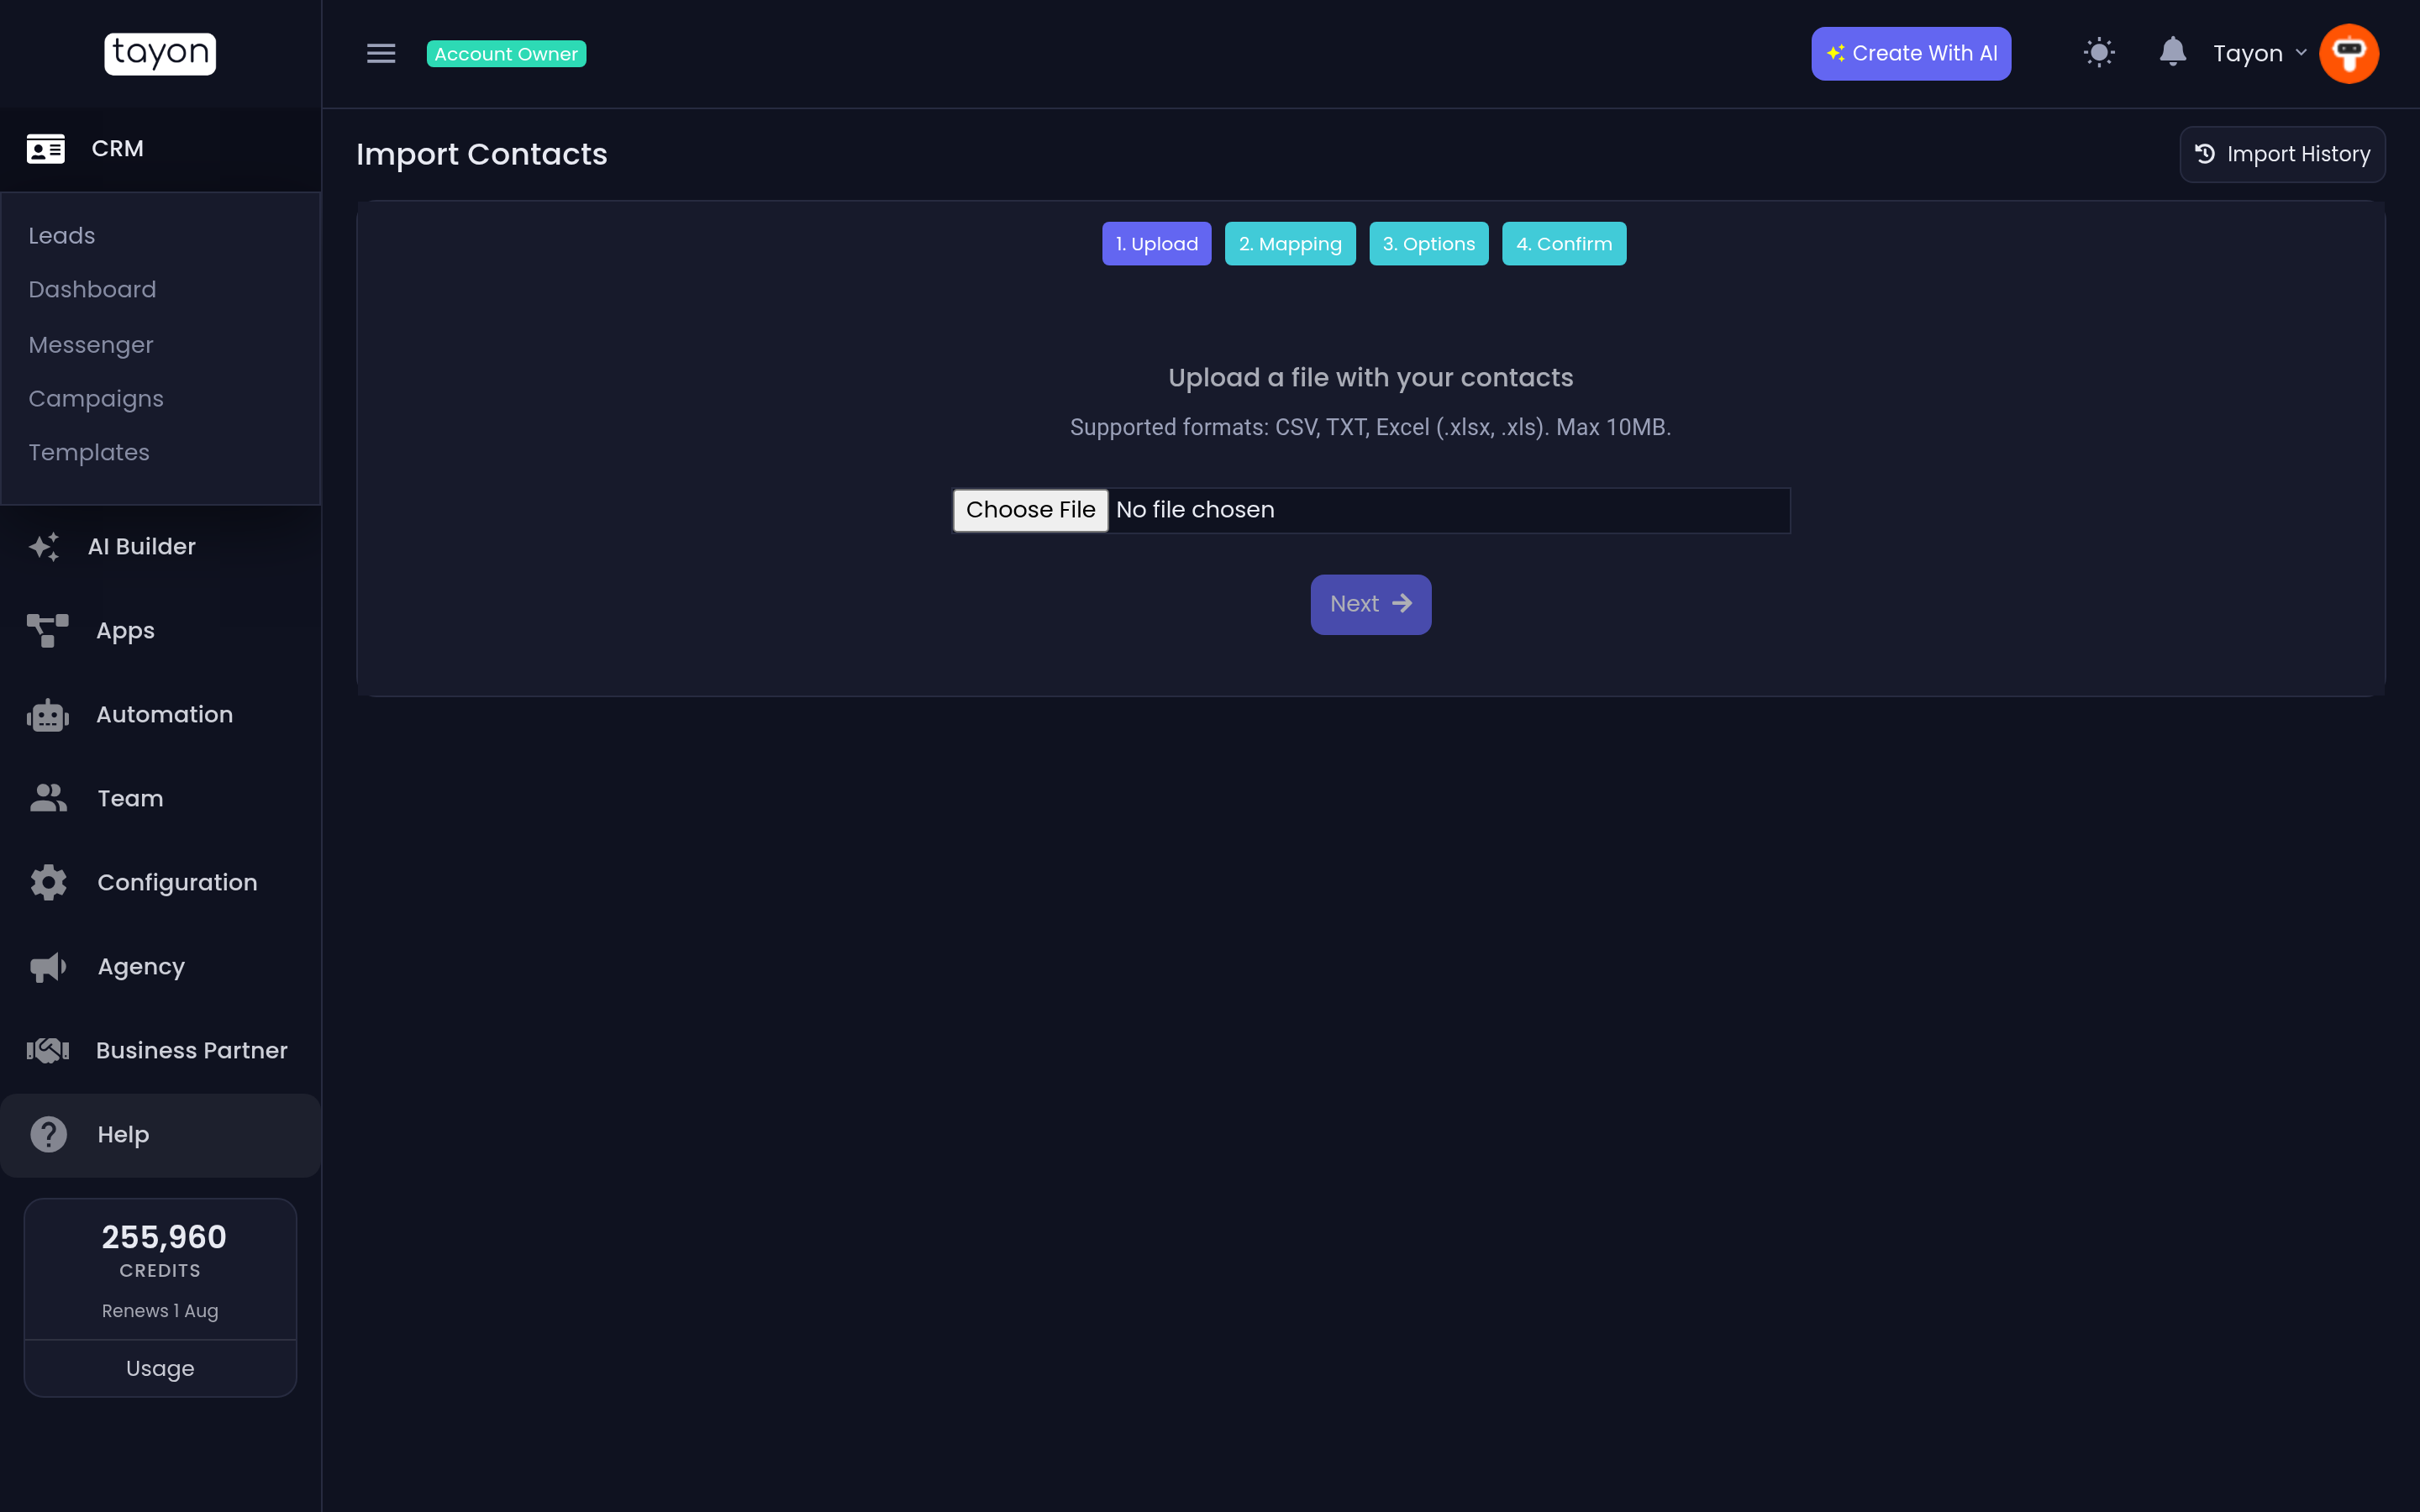This screenshot has width=2420, height=1512.
Task: Click the Apps diagram icon
Action: 47,631
